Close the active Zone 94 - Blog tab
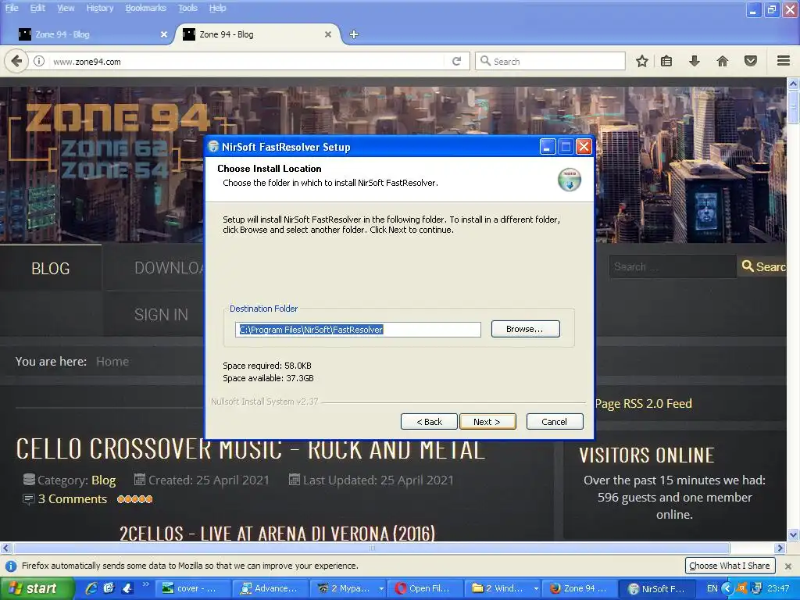This screenshot has height=600, width=800. click(328, 34)
